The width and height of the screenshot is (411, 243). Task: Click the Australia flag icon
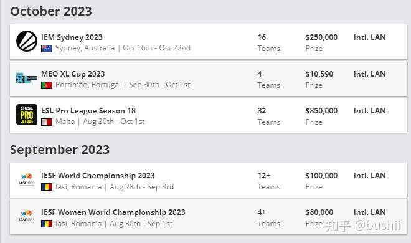point(47,49)
